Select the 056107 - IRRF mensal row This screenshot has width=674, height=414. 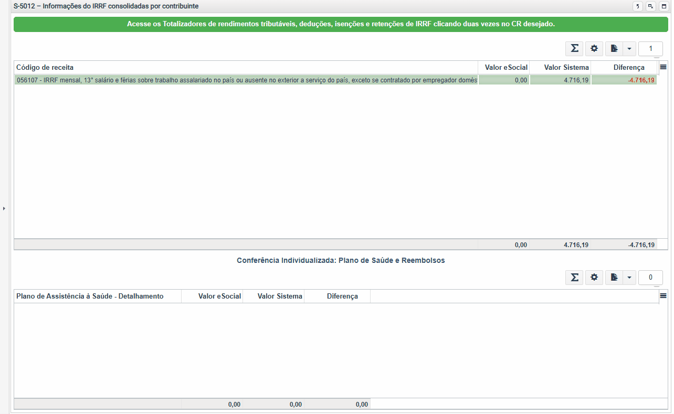tap(335, 80)
